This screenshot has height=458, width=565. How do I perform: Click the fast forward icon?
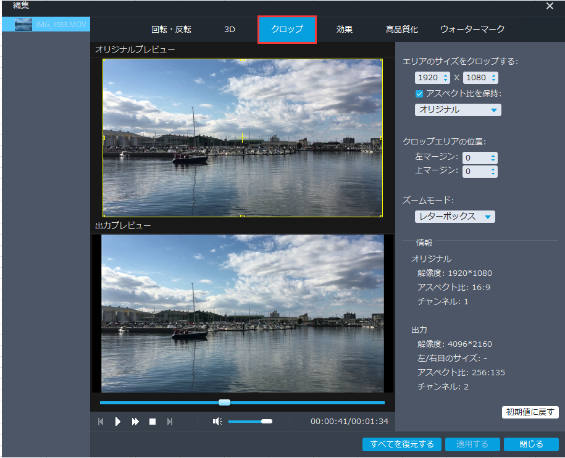135,422
